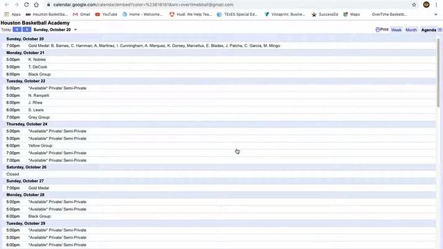The height and width of the screenshot is (249, 443).
Task: Click the Sunday, October 27 date header
Action: click(x=25, y=181)
